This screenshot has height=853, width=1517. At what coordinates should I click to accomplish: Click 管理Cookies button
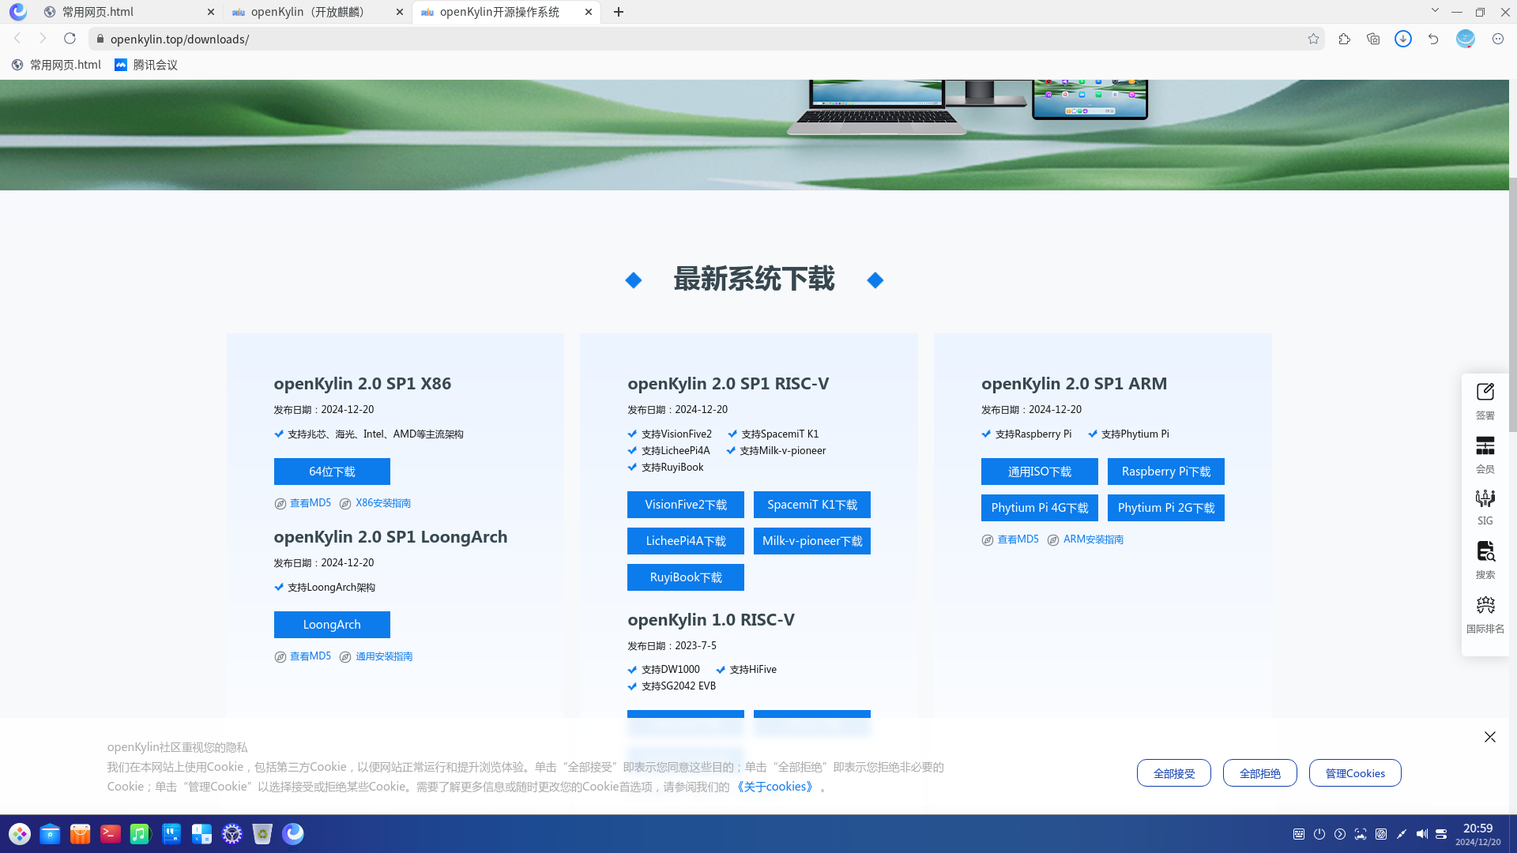pos(1355,773)
